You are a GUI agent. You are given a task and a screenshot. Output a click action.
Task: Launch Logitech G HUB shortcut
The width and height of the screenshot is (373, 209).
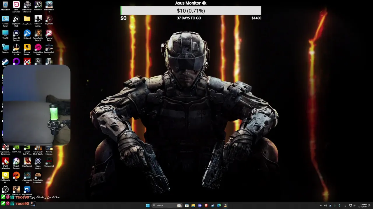click(16, 21)
